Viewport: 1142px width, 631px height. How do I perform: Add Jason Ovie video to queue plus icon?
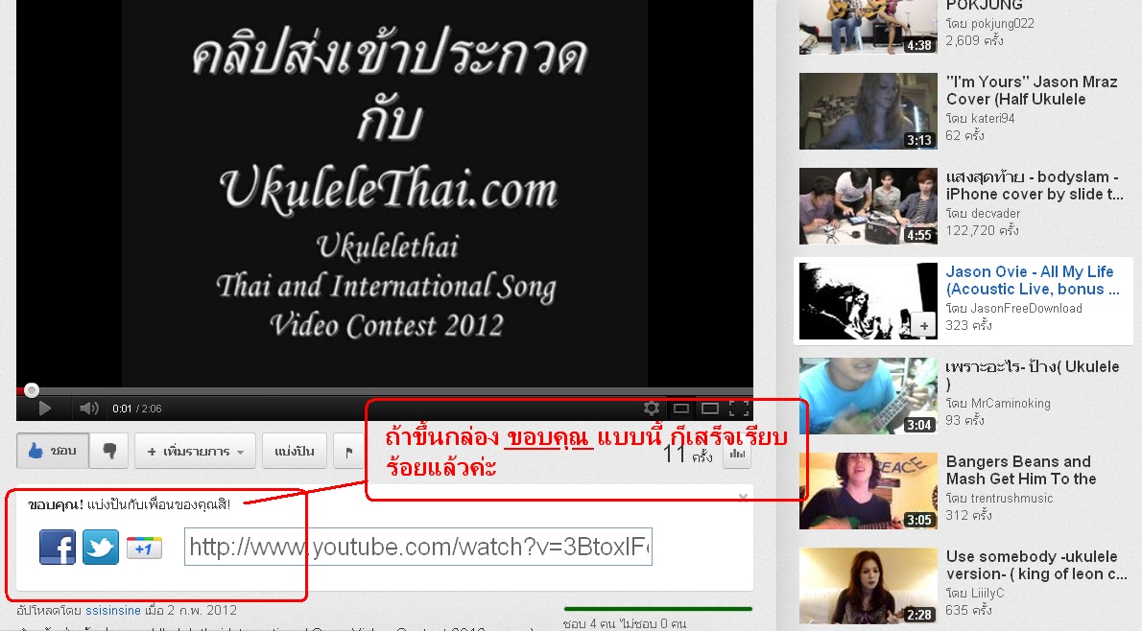point(923,326)
